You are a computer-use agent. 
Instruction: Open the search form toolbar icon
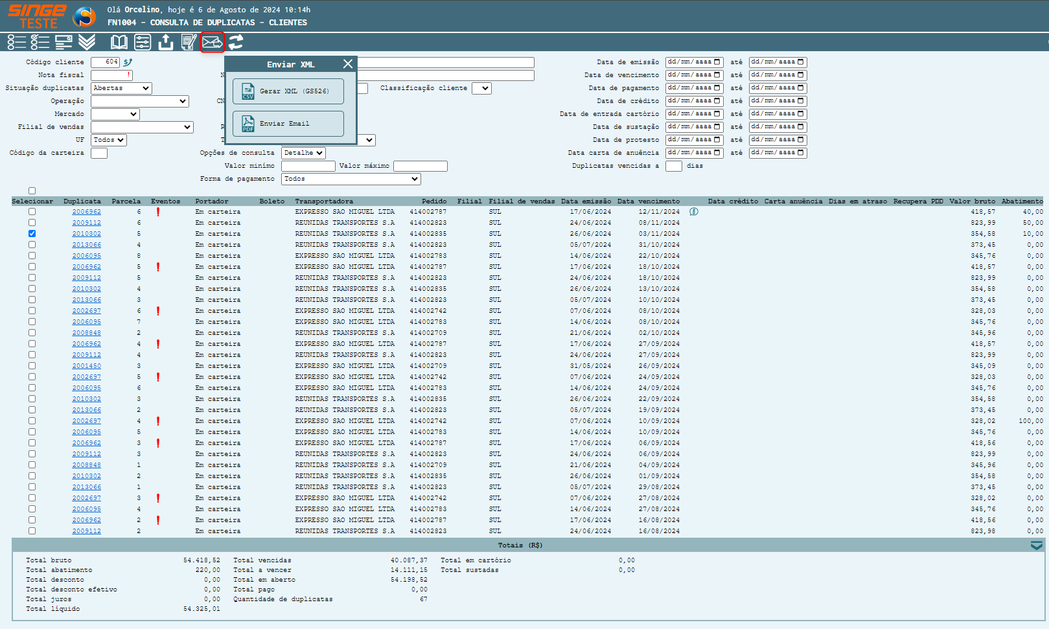(x=63, y=42)
